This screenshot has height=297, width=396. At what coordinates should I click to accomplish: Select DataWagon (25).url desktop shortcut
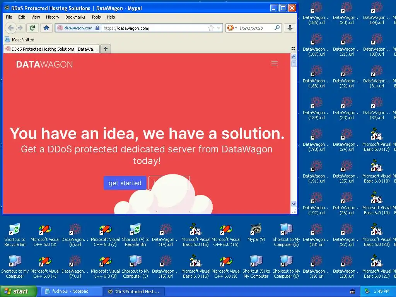pyautogui.click(x=346, y=171)
